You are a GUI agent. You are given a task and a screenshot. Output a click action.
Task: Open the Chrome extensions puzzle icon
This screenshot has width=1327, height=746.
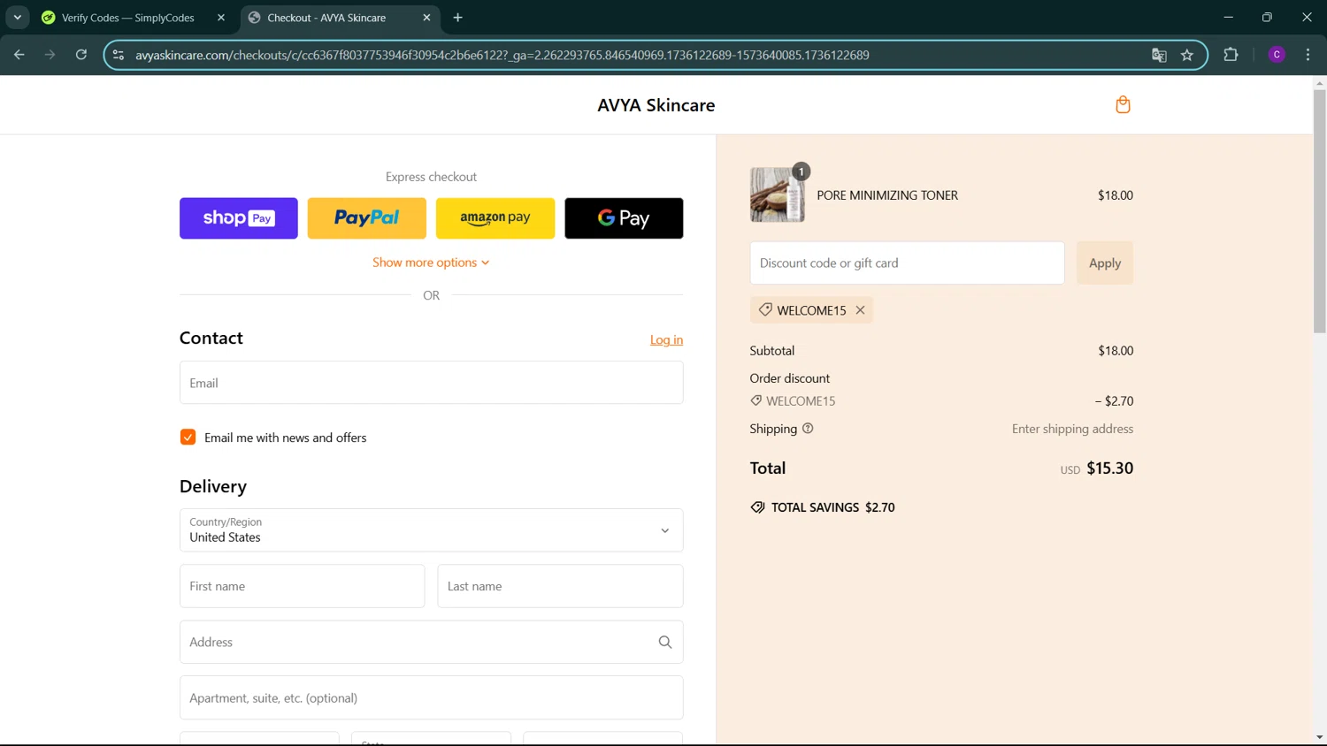point(1231,55)
